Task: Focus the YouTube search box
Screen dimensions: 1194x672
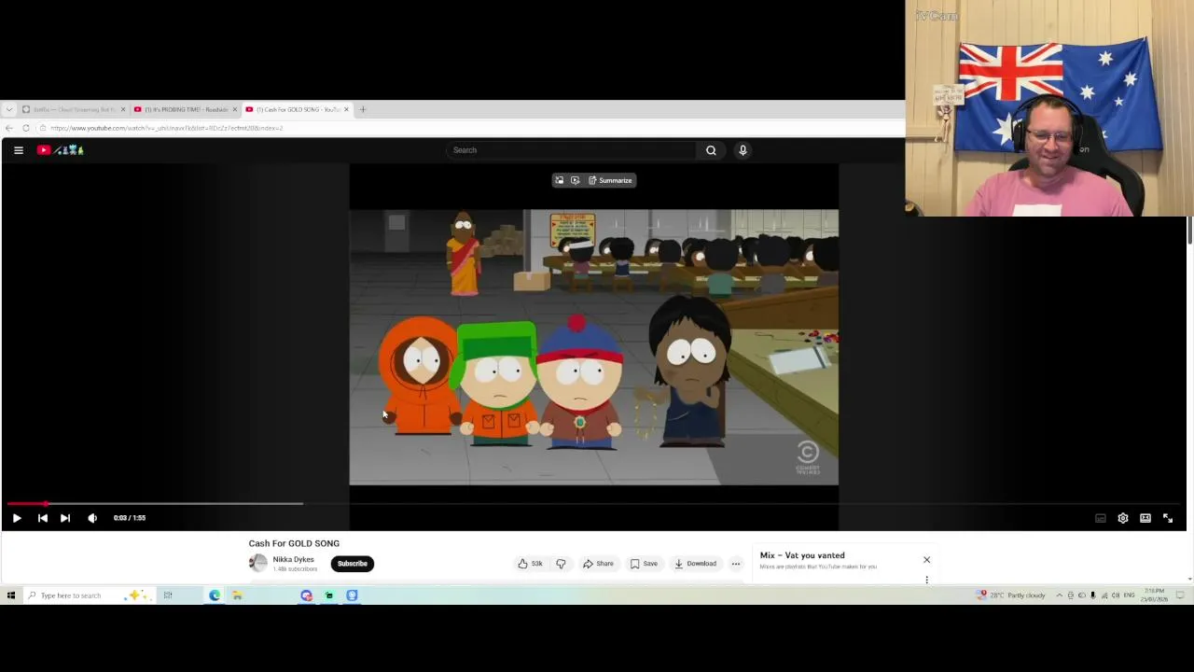Action: pyautogui.click(x=571, y=150)
